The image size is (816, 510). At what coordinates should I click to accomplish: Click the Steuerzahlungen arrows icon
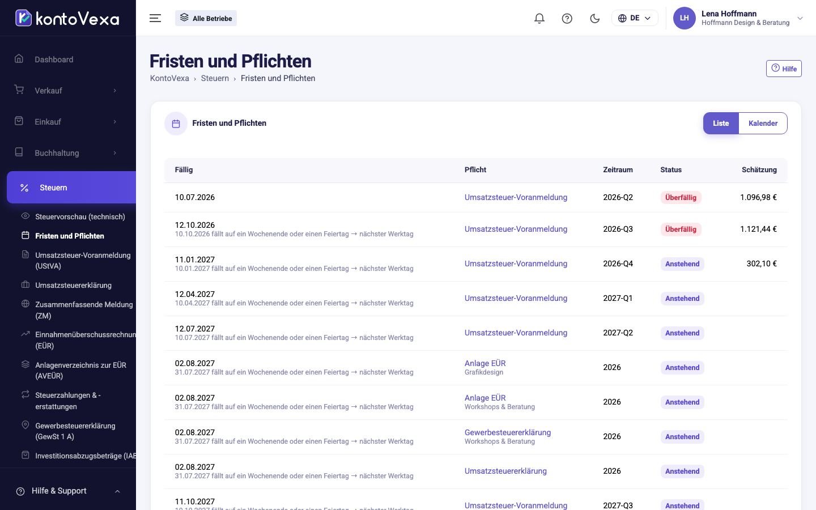pos(25,395)
